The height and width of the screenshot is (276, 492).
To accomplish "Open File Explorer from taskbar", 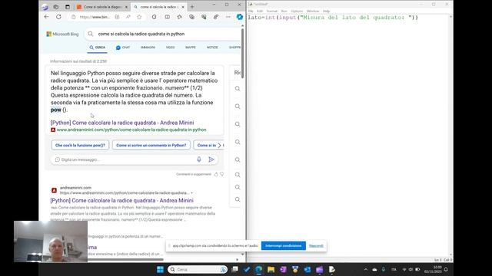I will click(x=271, y=269).
